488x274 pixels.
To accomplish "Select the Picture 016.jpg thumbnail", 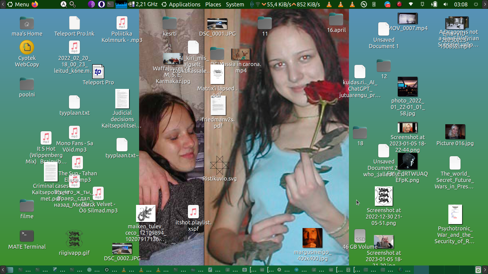I will click(455, 135).
